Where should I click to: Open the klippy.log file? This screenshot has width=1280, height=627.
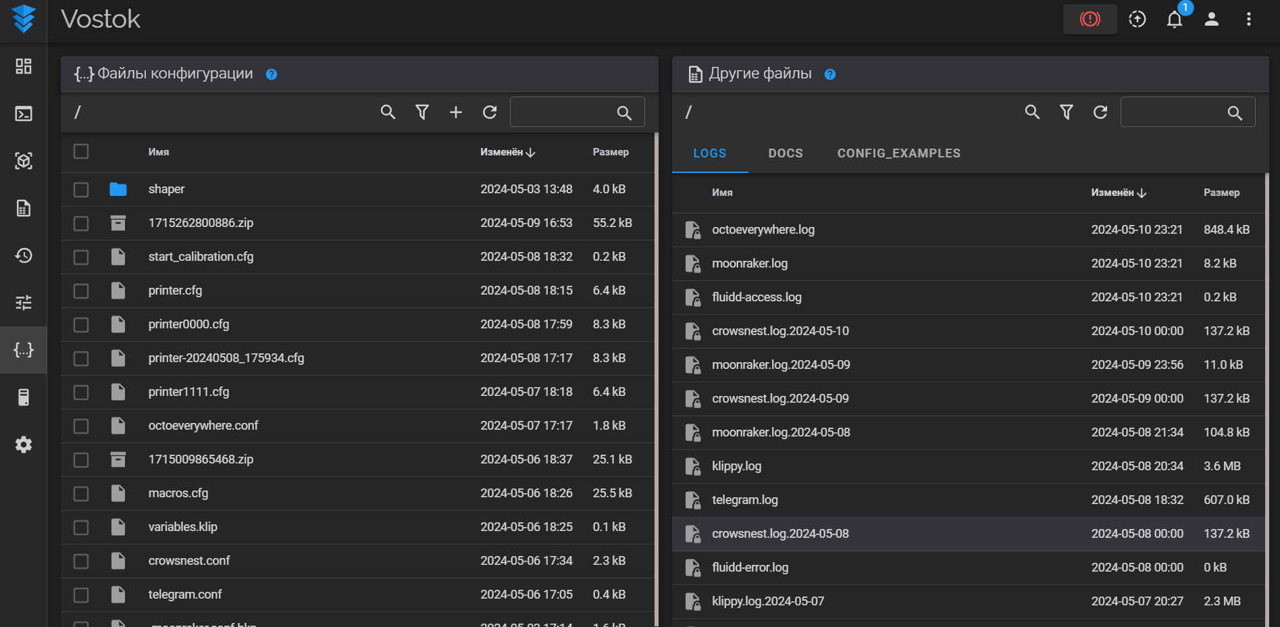(736, 466)
